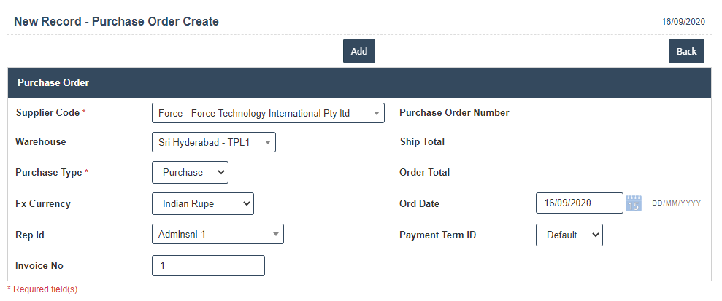Click the Add button
This screenshot has width=722, height=301.
pos(358,51)
